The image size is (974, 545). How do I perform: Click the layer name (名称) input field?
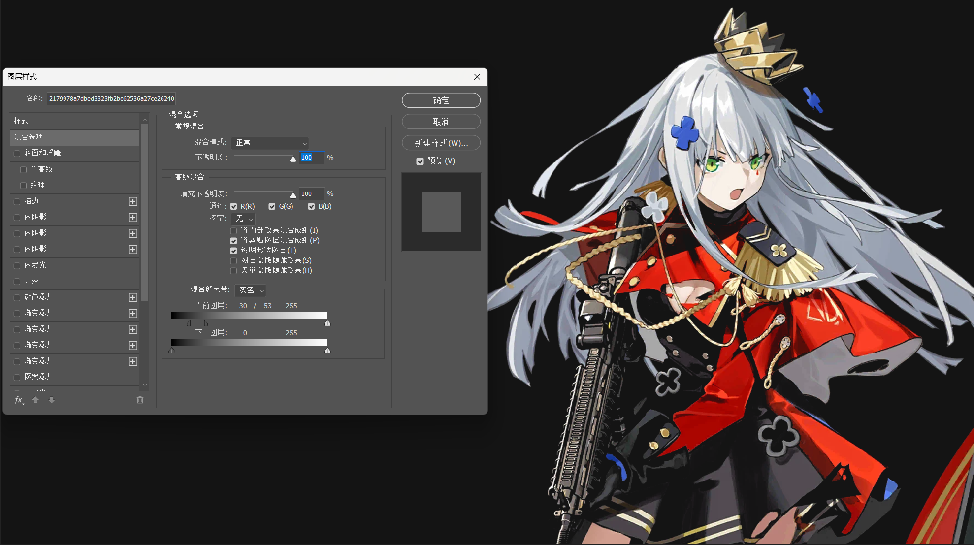(111, 99)
